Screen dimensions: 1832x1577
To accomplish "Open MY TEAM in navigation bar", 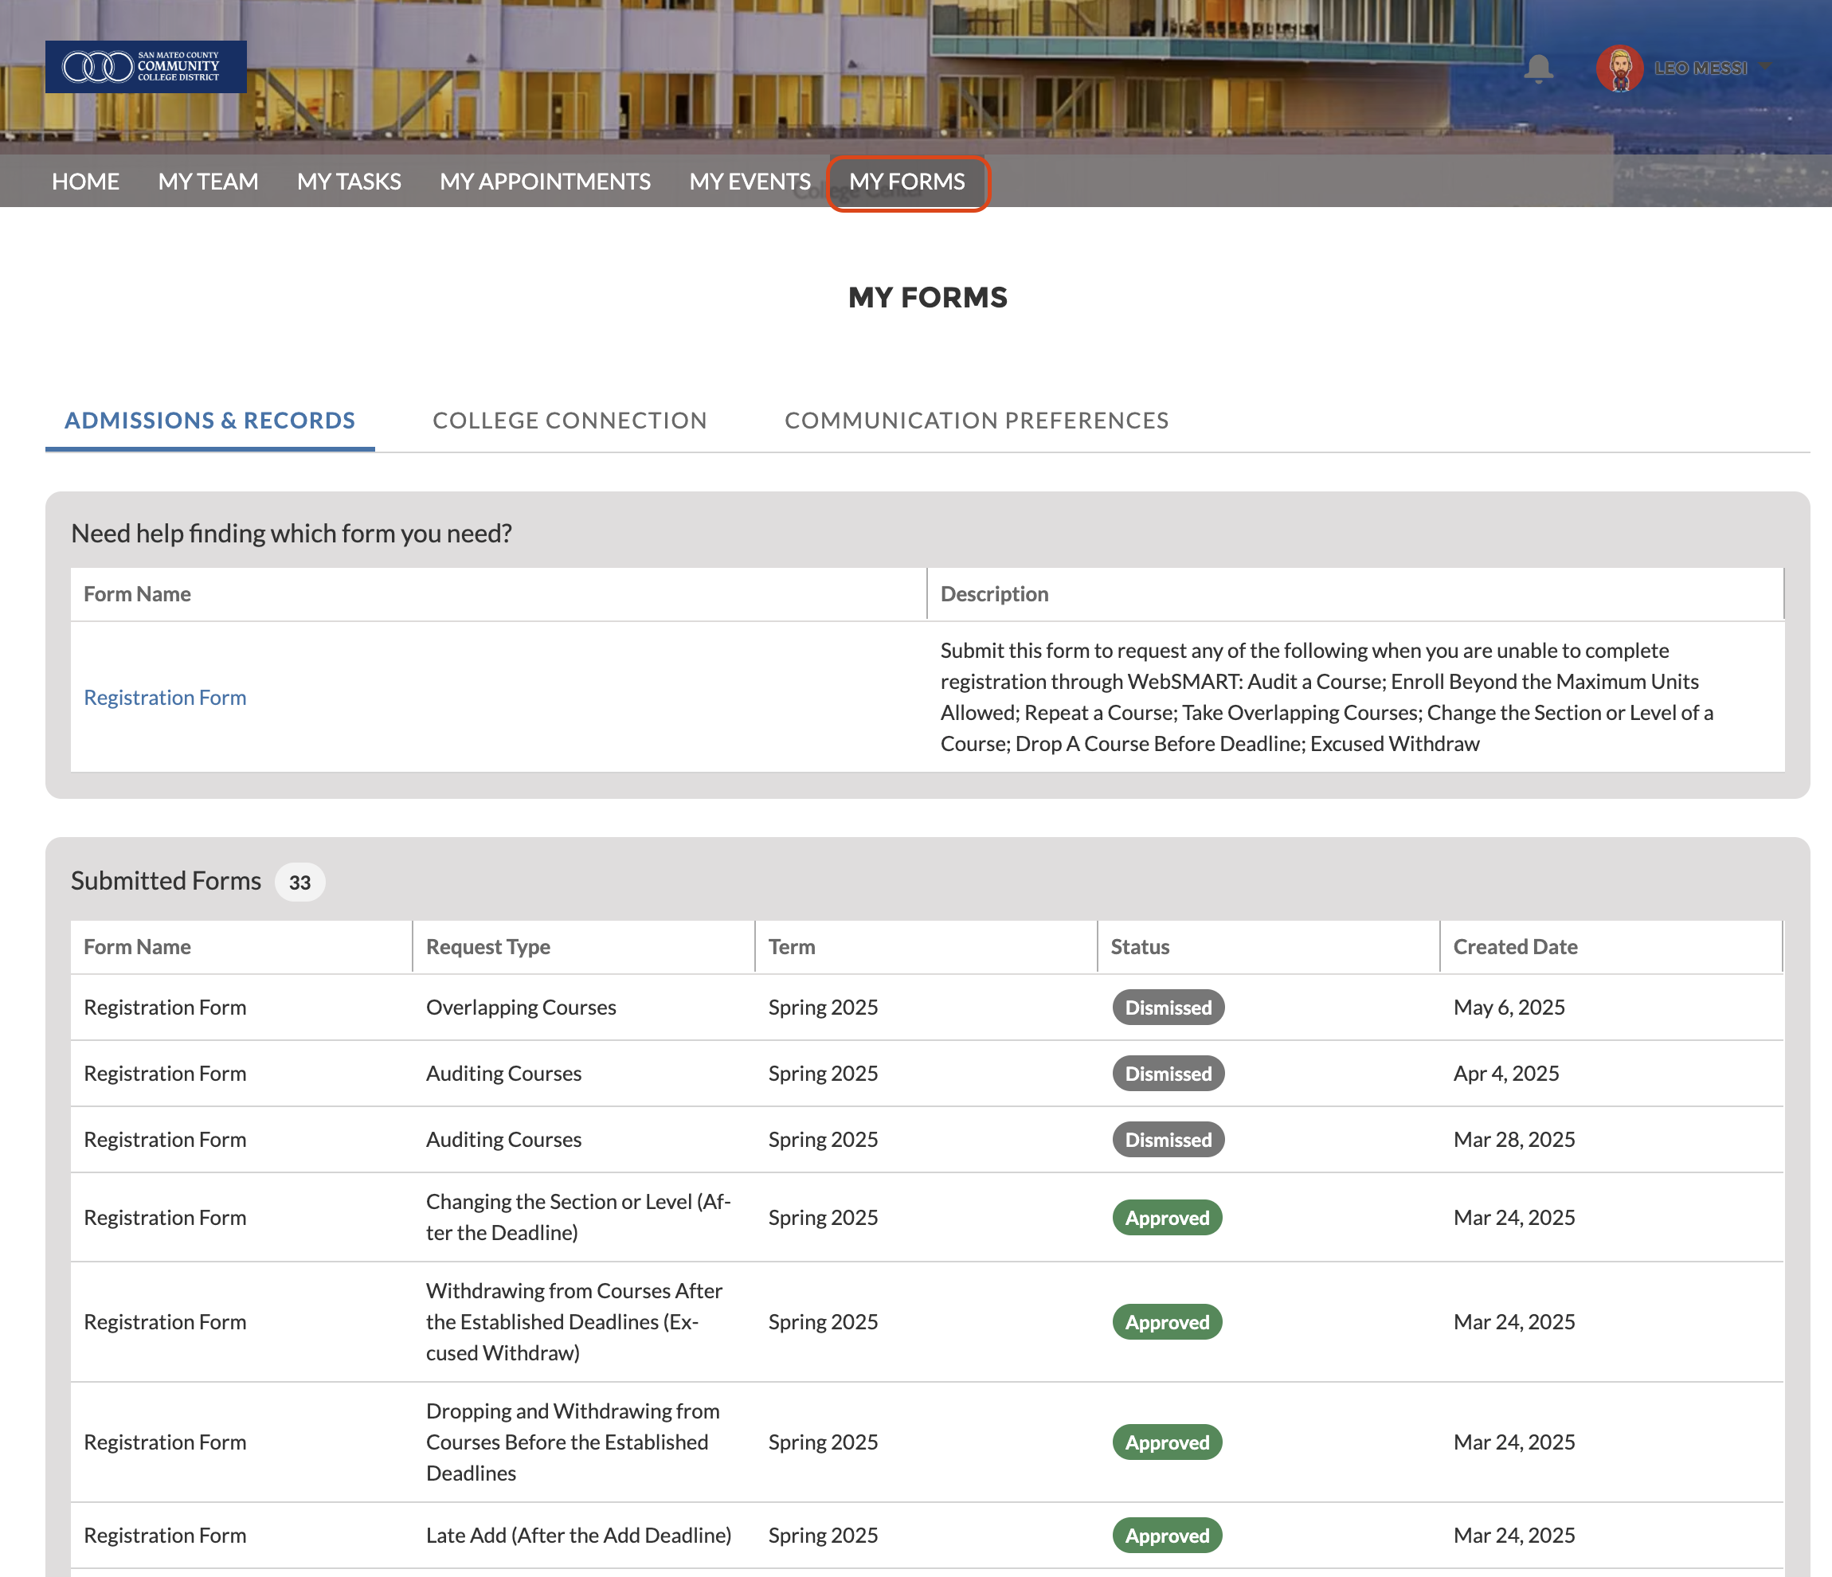I will pyautogui.click(x=208, y=182).
